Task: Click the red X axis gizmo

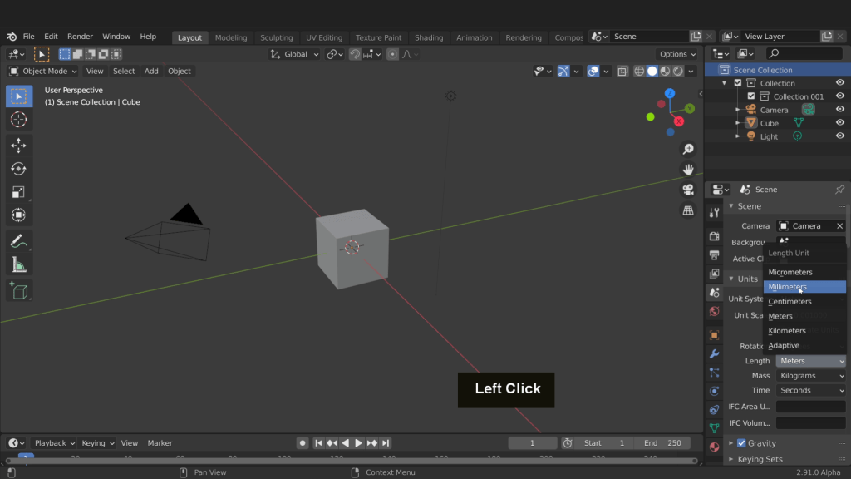Action: pos(679,121)
